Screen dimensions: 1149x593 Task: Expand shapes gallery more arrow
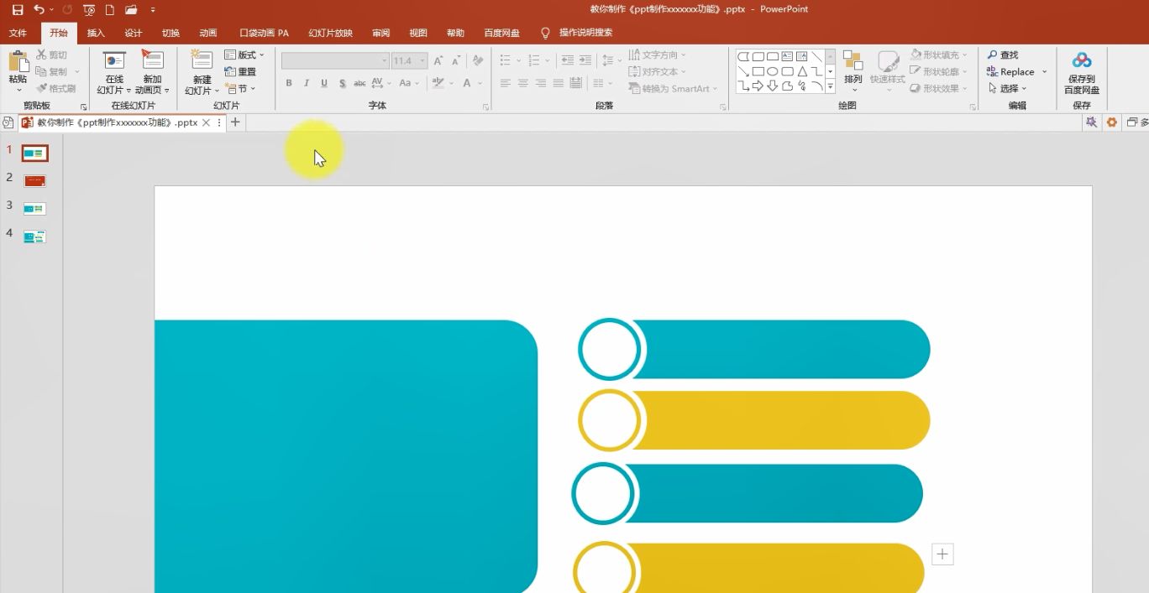tap(831, 86)
